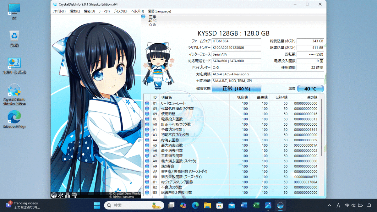Click the firmware field HT3618C4
Image resolution: width=377 pixels, height=212 pixels.
(x=236, y=41)
